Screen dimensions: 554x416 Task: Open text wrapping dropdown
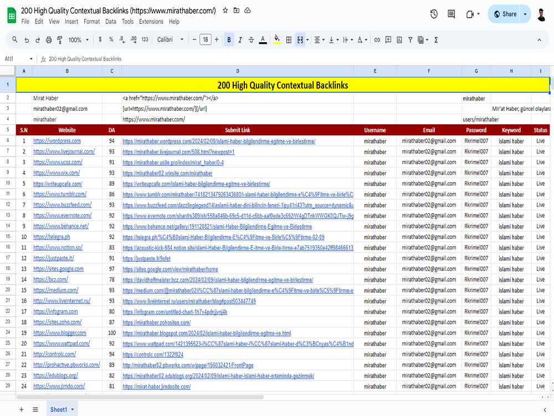click(348, 40)
